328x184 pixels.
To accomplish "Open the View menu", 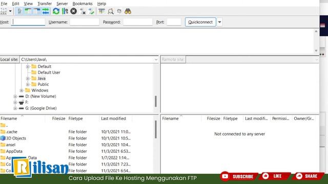I will [x=28, y=4].
